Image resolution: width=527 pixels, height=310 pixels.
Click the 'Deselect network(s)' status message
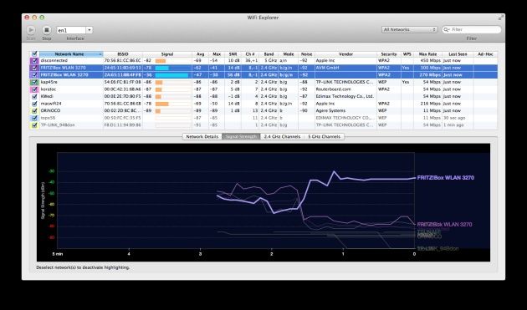[x=83, y=267]
